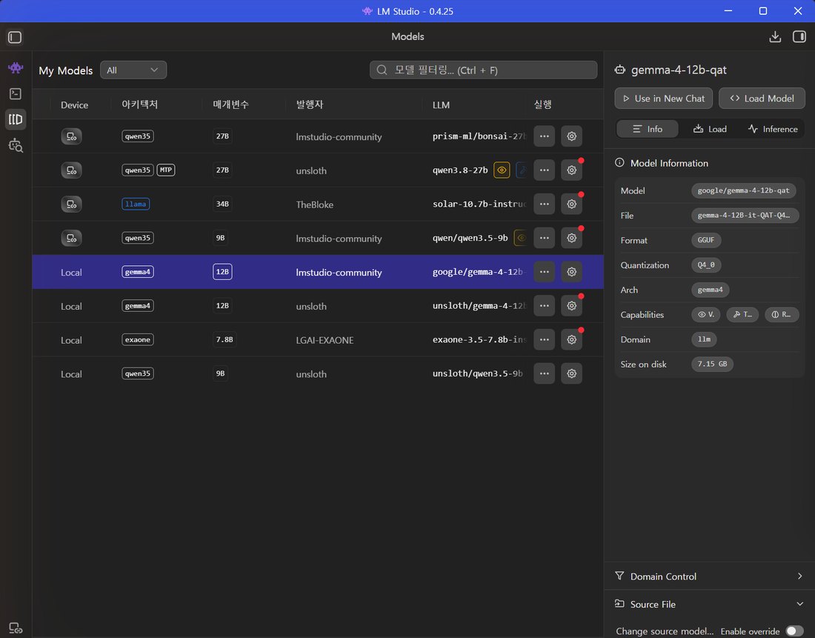Click remote device icon in qwen3.8-27b row
Screen dimensions: 815x638
click(x=71, y=170)
